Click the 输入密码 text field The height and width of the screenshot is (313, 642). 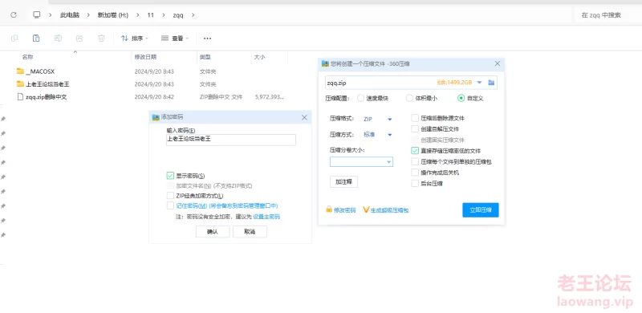pyautogui.click(x=231, y=140)
